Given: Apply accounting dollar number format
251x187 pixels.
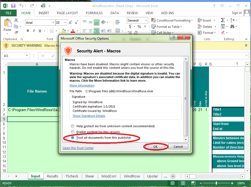Looking at the screenshot, I should (130, 26).
